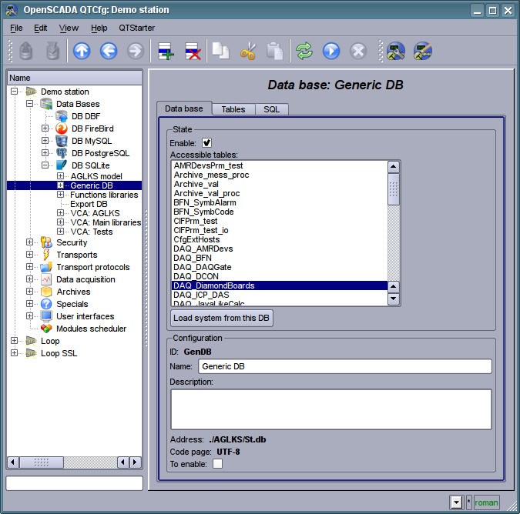Toggle the To enable checkbox
520x514 pixels.
coord(217,464)
